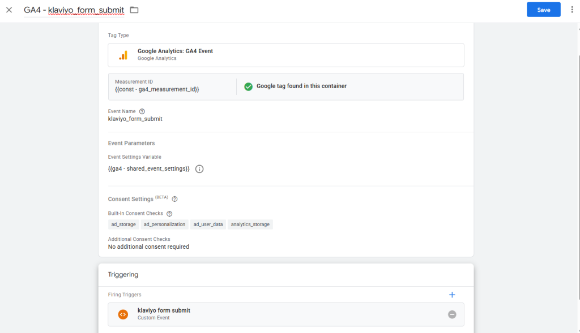580x333 pixels.
Task: Click the analytics_storage consent chip
Action: [251, 224]
